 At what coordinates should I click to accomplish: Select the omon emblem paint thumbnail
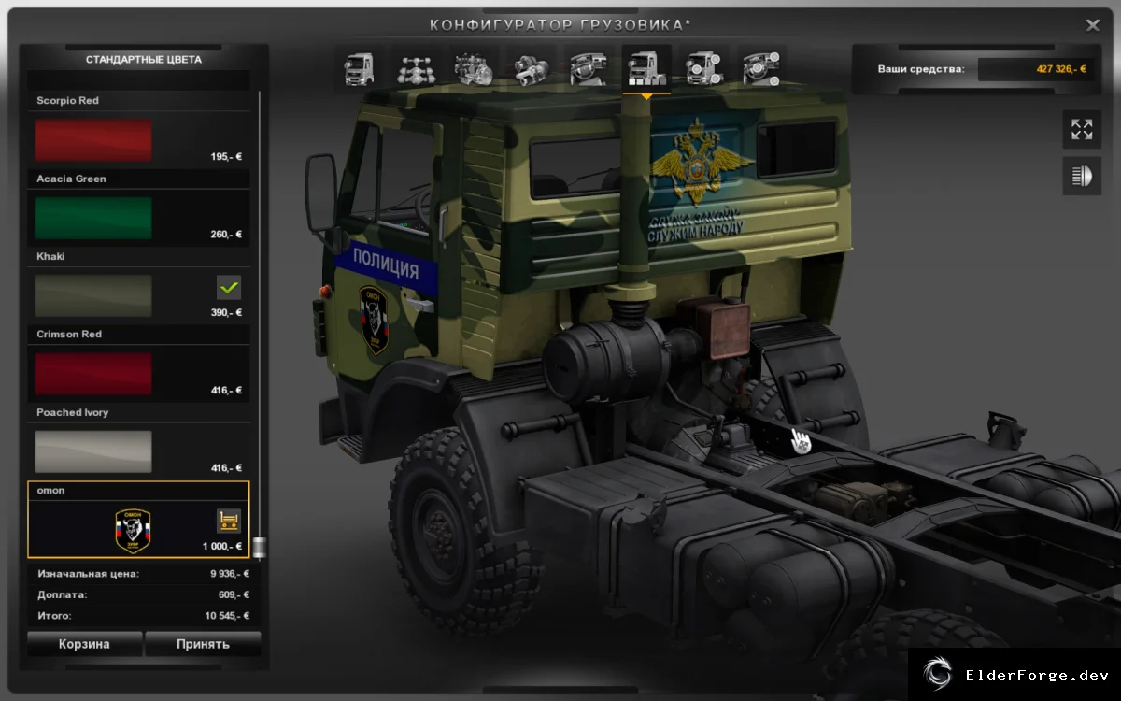[133, 531]
